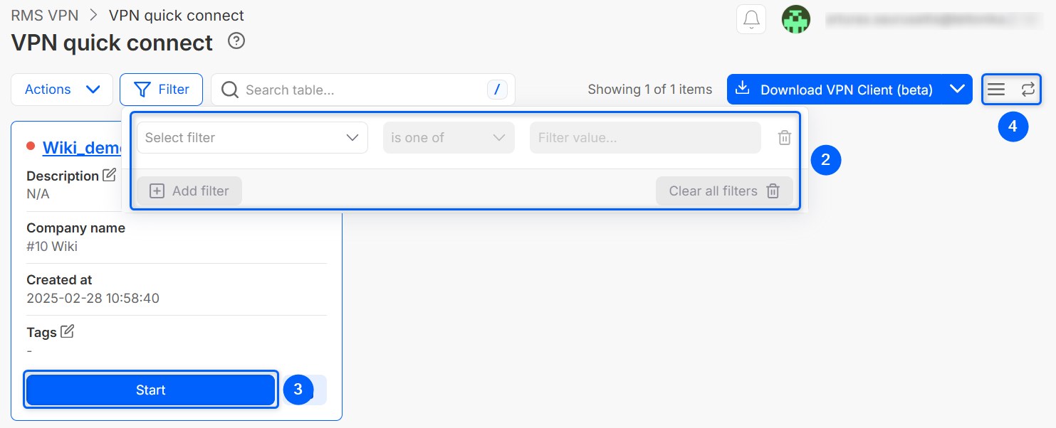Toggle the Filter panel button

click(161, 90)
